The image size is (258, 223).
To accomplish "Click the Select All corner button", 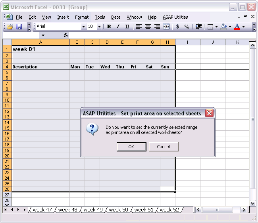I will (7, 42).
